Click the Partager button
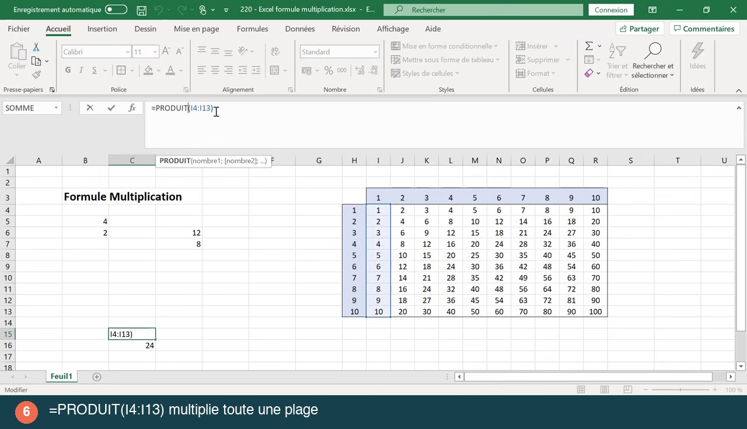747x429 pixels. tap(640, 29)
